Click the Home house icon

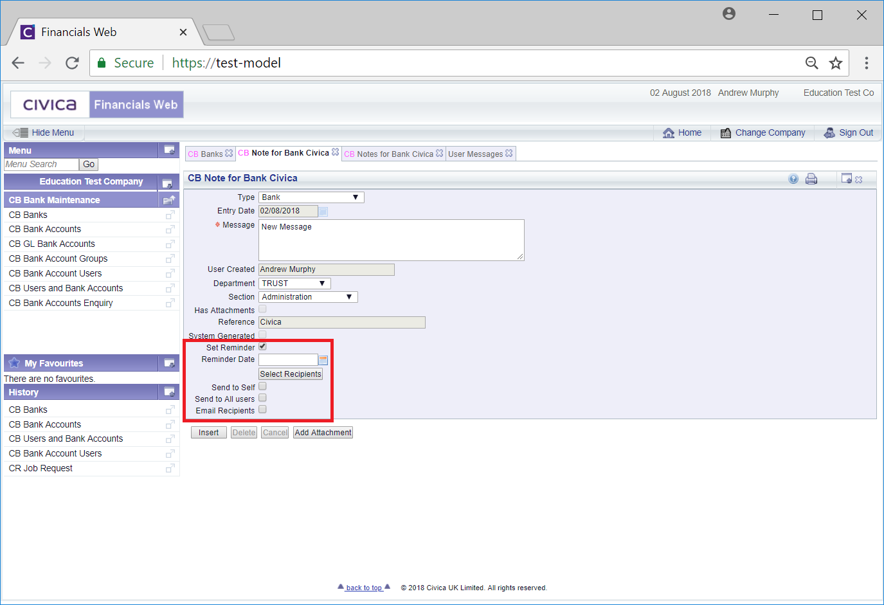669,133
